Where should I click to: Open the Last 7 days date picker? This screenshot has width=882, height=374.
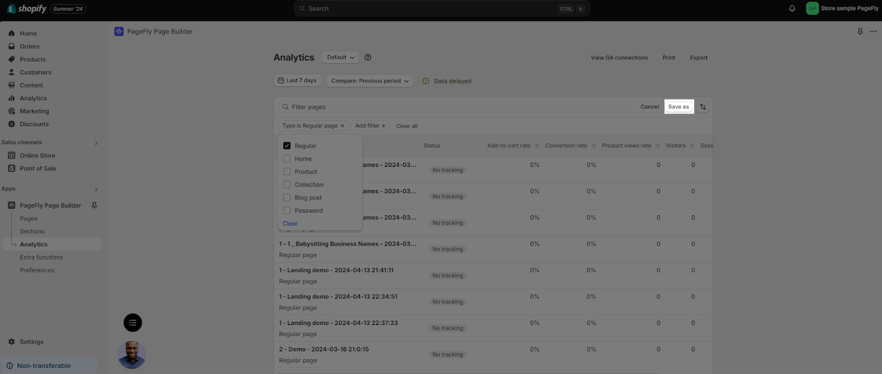(x=298, y=80)
